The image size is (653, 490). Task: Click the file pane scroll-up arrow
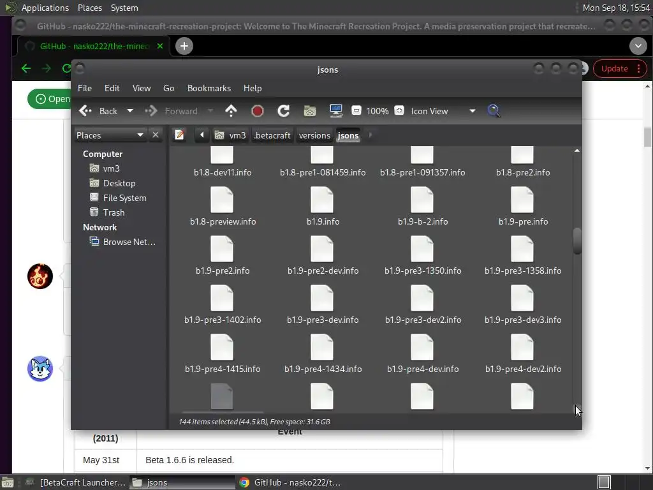click(x=576, y=151)
